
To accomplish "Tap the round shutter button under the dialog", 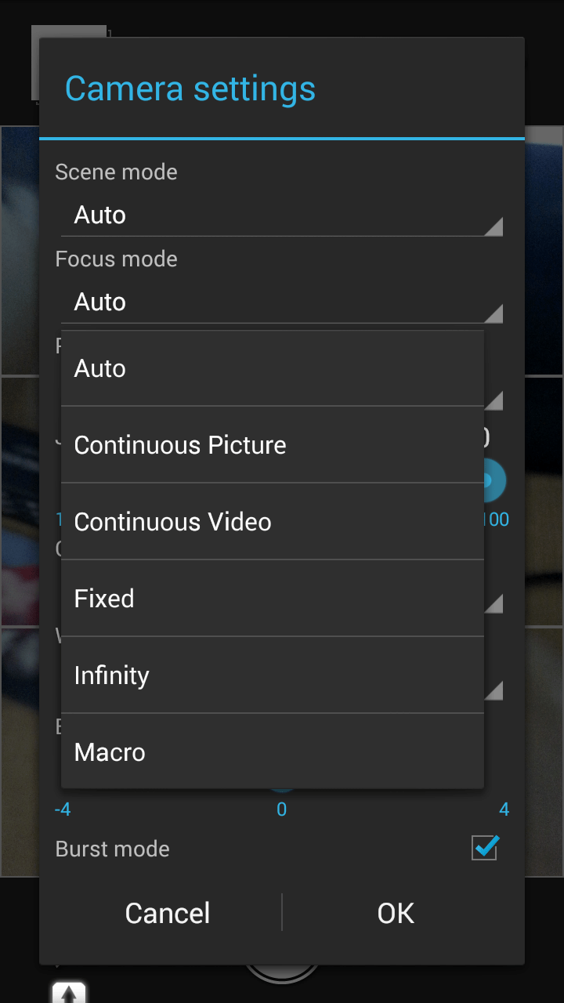I will pyautogui.click(x=282, y=972).
